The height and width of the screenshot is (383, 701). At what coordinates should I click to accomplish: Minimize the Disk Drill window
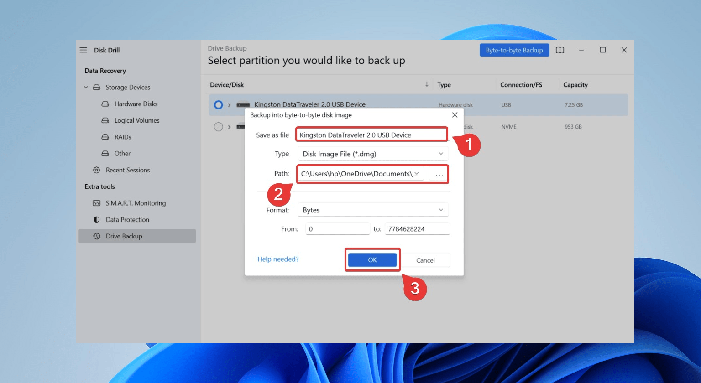click(581, 50)
